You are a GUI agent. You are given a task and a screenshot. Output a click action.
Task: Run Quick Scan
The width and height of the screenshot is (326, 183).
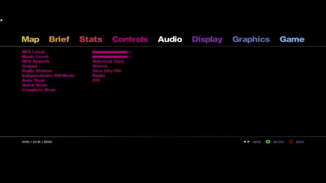34,85
